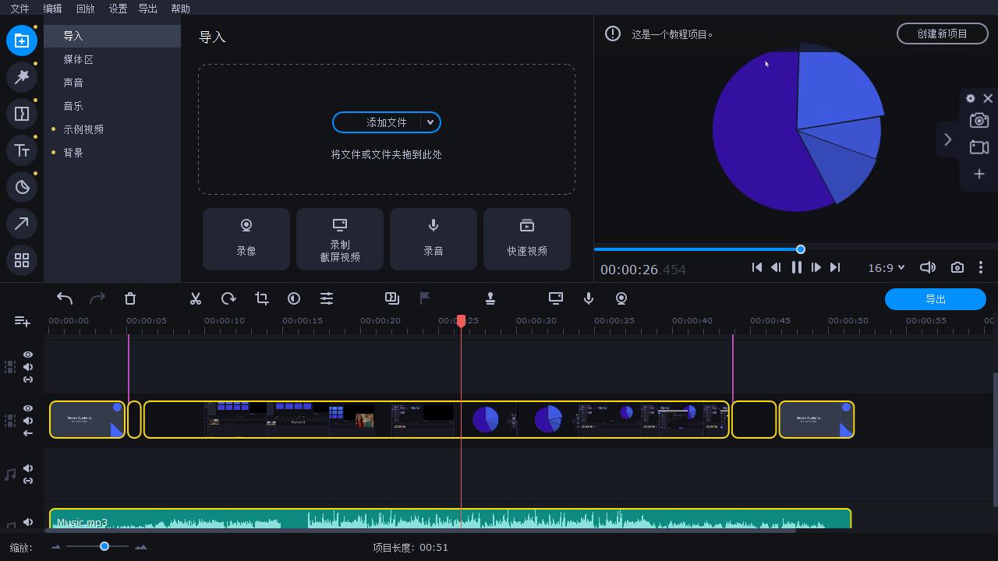The image size is (998, 561).
Task: Open the 导出 menu in menu bar
Action: pos(147,9)
